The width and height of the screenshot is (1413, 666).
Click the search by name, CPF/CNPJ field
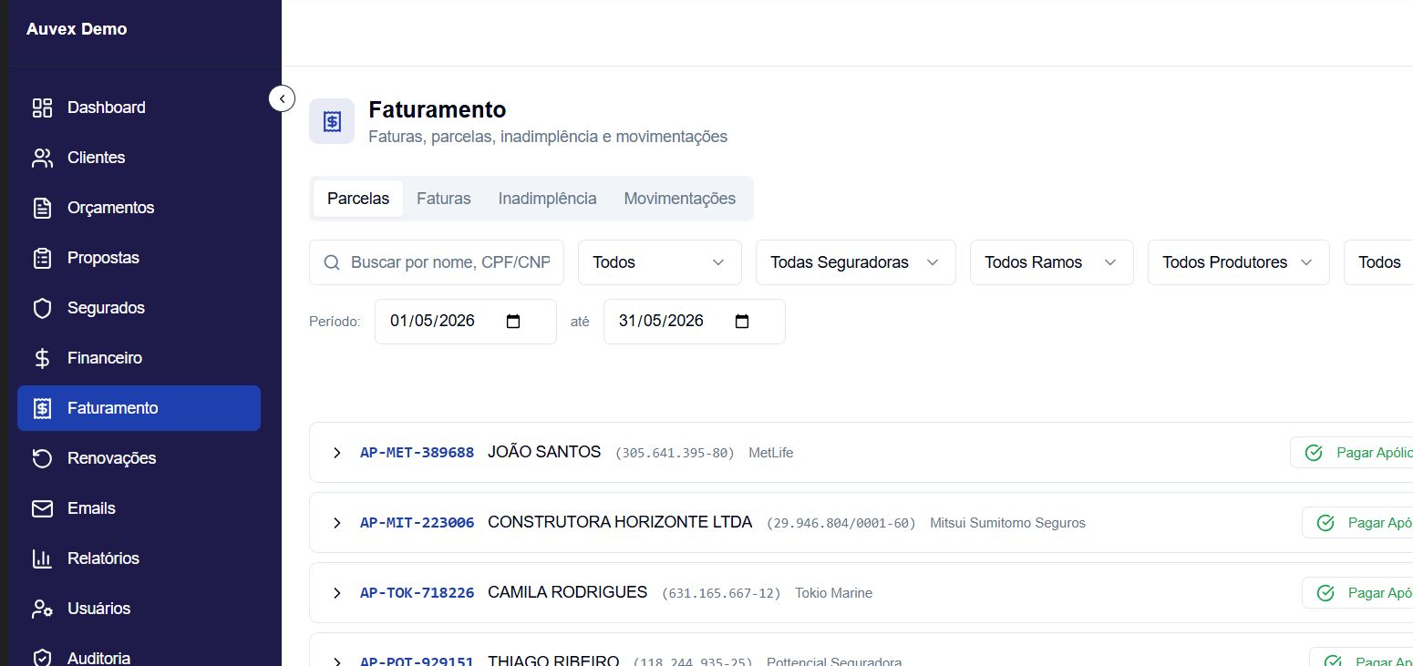click(437, 262)
